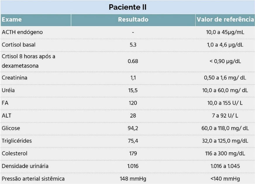
Task: Select the Exame column header
Action: click(12, 20)
